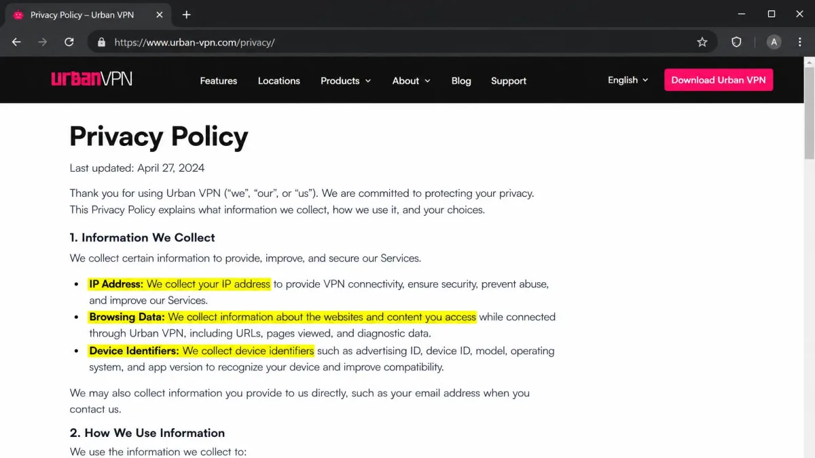Reload the page with refresh icon
Viewport: 815px width, 458px height.
click(69, 42)
